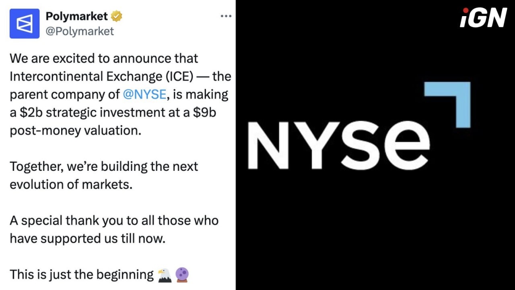The width and height of the screenshot is (515, 290).
Task: Click the IGN logo watermark
Action: click(483, 18)
